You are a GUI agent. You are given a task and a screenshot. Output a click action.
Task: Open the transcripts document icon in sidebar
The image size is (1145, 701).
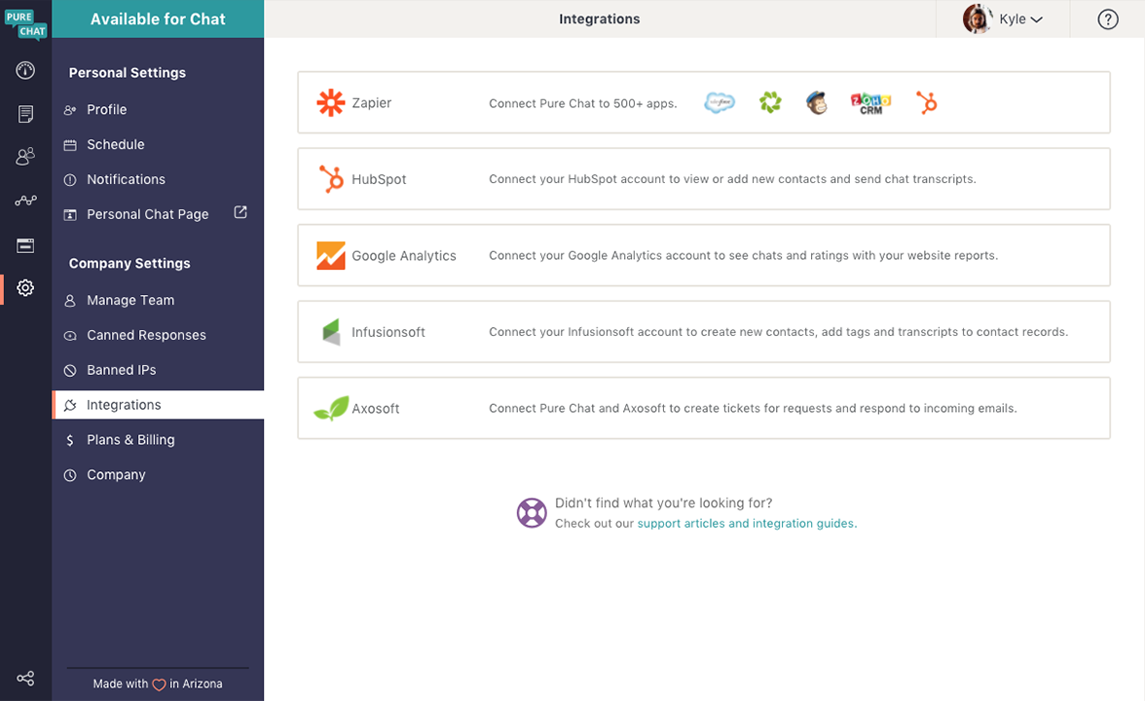point(25,114)
